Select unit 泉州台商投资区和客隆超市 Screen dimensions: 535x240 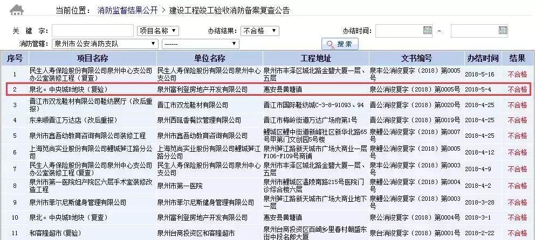[196, 233]
